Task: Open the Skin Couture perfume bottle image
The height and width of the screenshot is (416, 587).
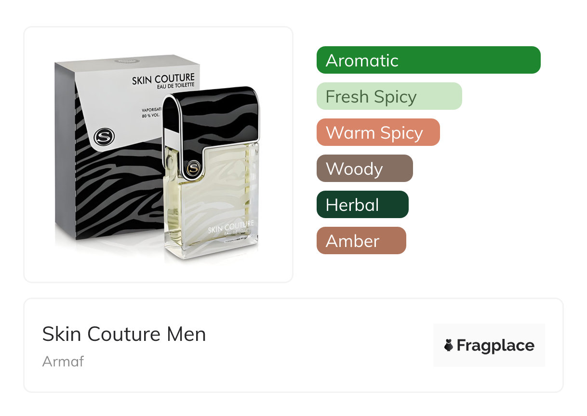Action: point(159,155)
